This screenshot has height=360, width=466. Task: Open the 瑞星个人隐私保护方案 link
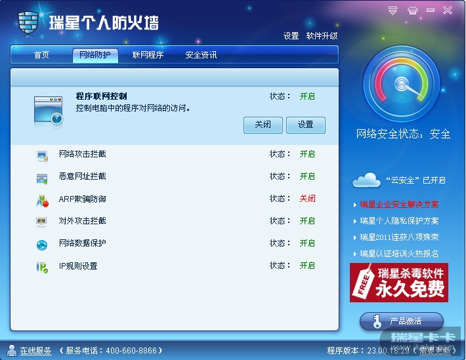coord(399,221)
